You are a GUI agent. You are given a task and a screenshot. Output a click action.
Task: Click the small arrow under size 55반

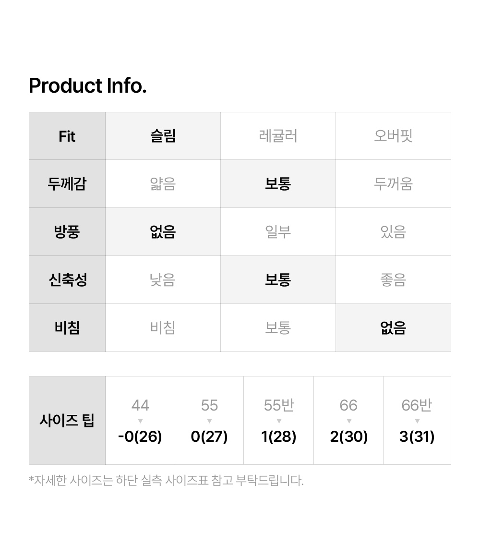(279, 421)
